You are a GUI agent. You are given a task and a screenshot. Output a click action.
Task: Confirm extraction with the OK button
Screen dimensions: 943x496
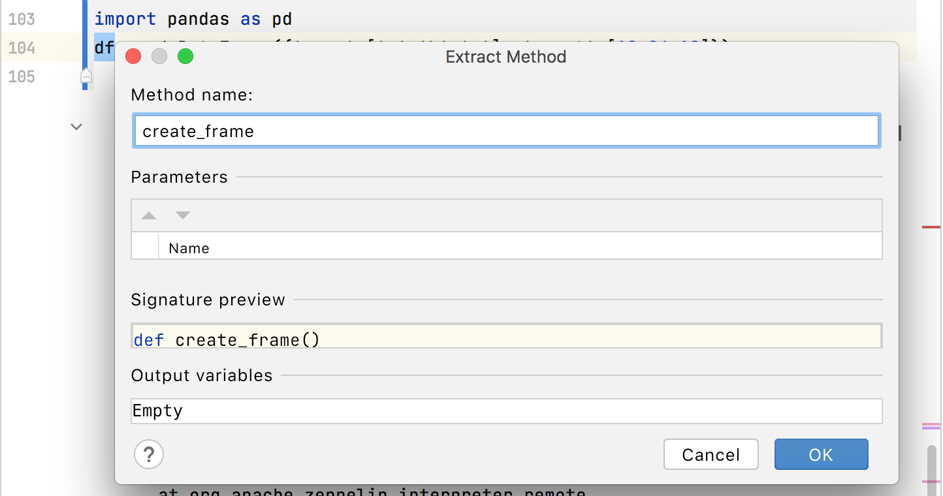[x=821, y=454]
